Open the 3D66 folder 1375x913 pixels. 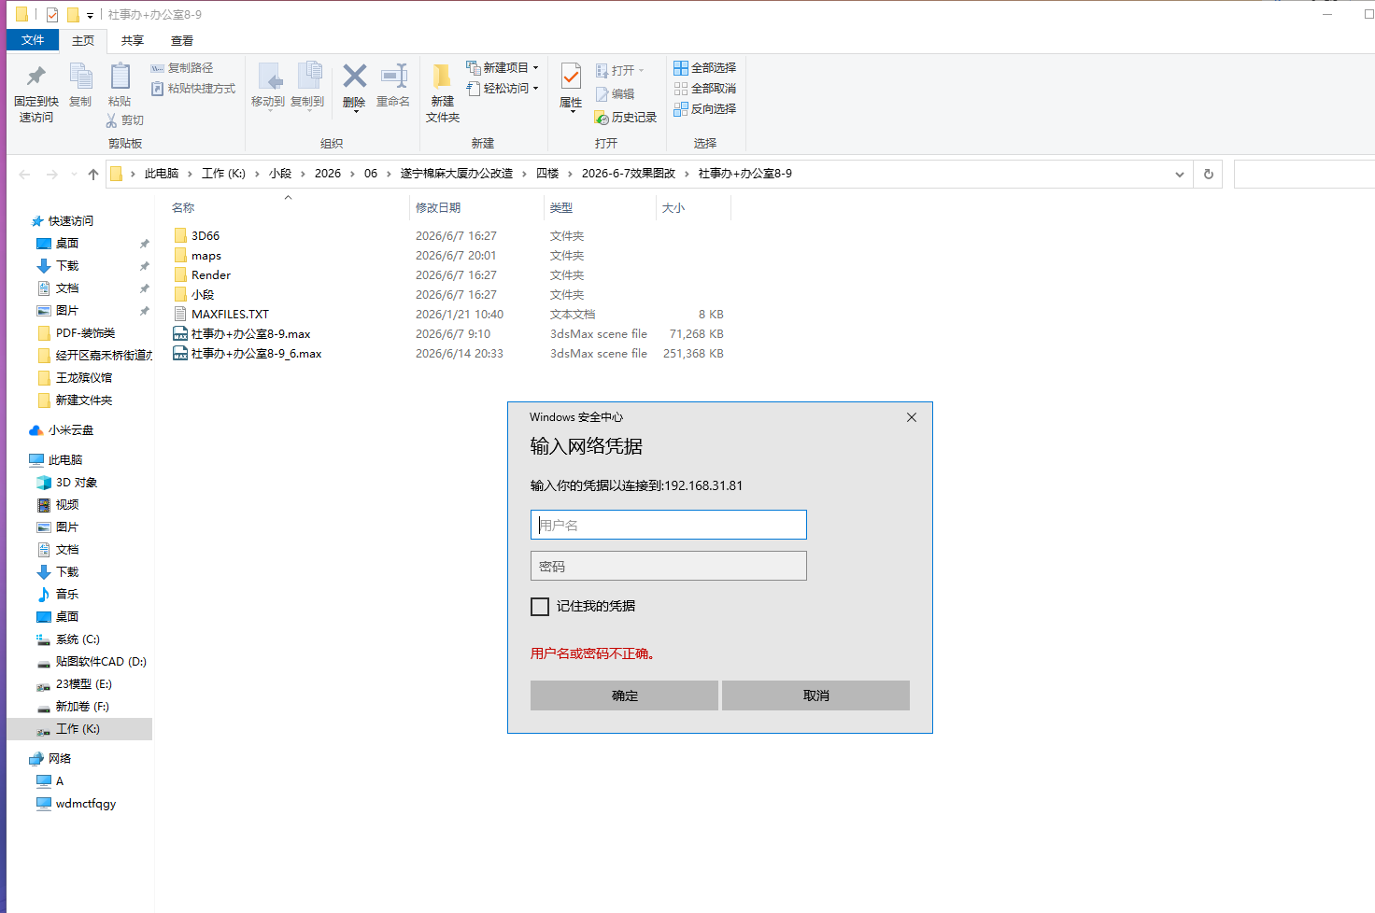click(x=206, y=236)
